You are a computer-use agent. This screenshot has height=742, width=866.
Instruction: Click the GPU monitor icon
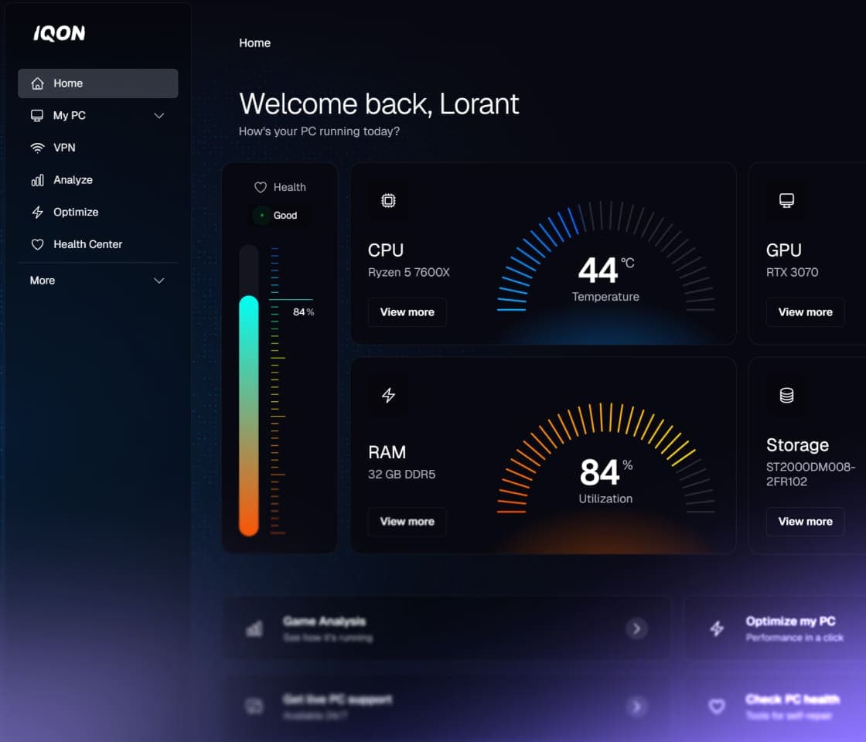point(786,200)
